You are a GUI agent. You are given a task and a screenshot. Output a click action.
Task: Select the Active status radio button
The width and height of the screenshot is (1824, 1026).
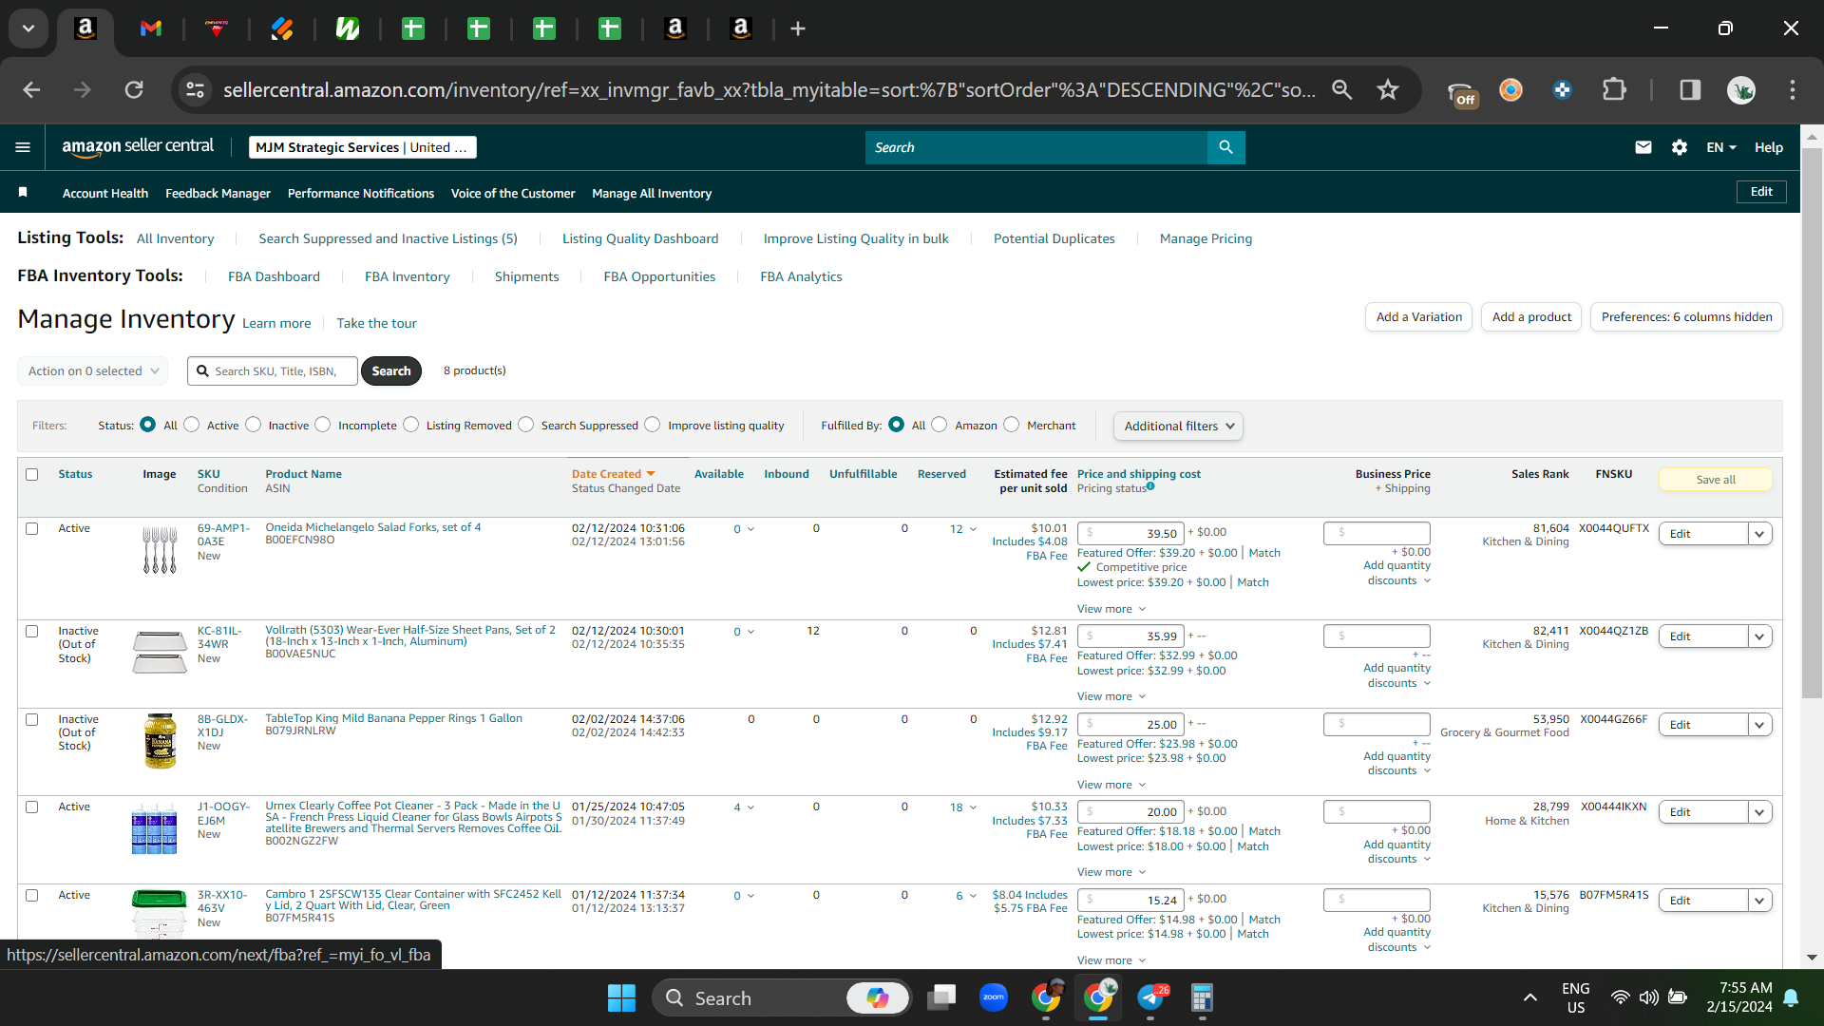[192, 425]
